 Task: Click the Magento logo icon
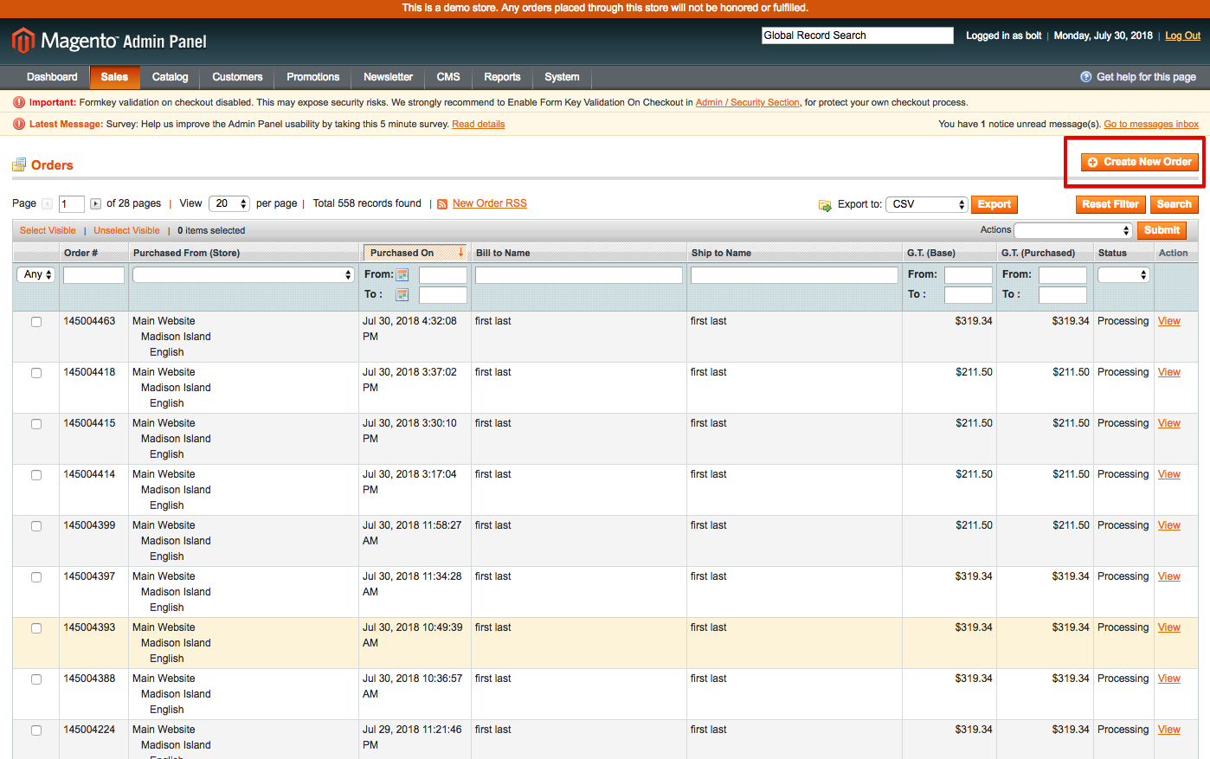coord(23,40)
